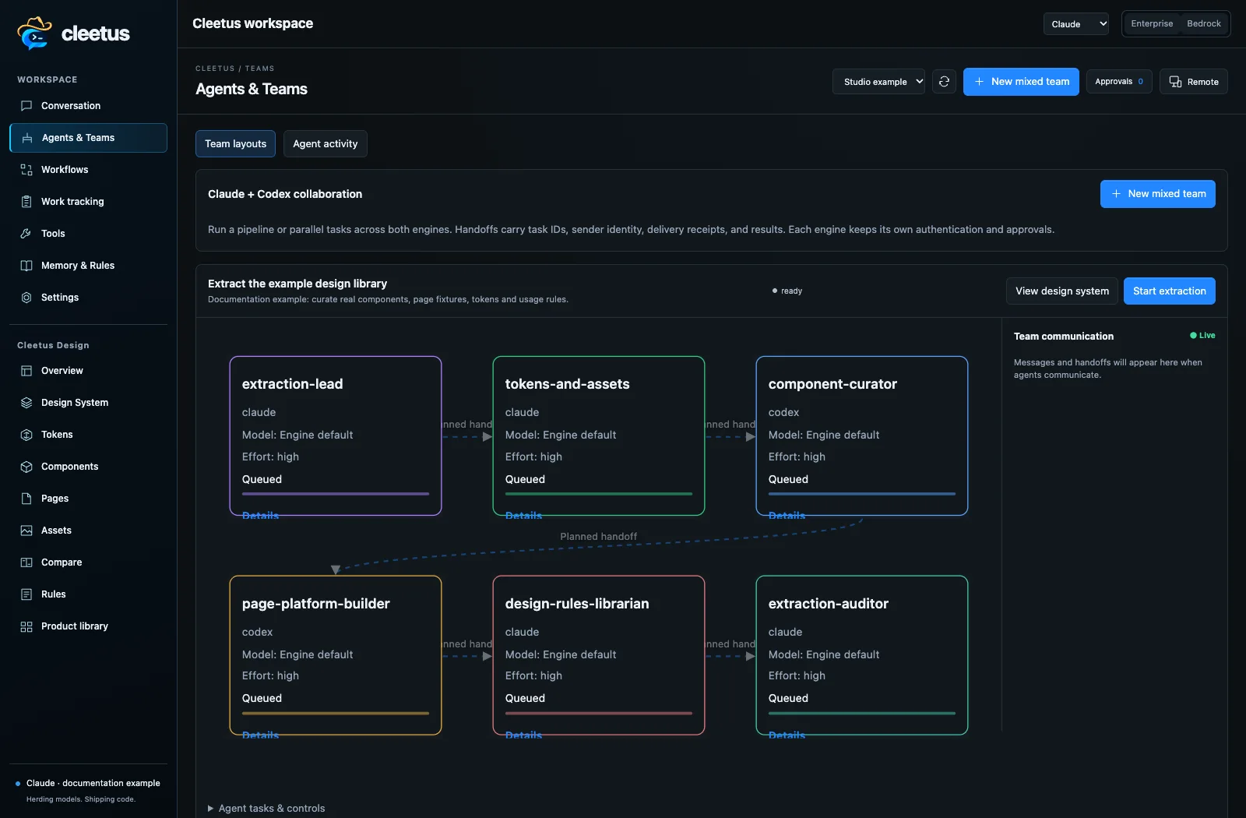1246x818 pixels.
Task: Click the Workflows icon in sidebar
Action: tap(26, 170)
